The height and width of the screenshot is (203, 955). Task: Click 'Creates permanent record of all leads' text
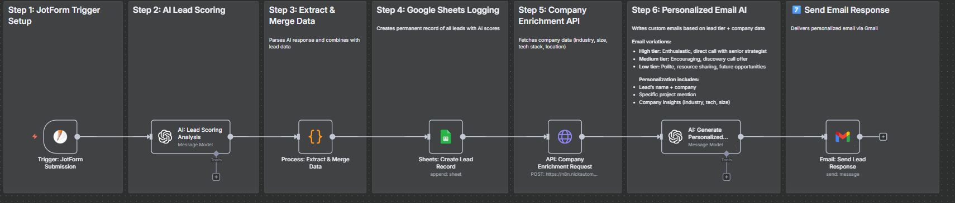coord(438,28)
